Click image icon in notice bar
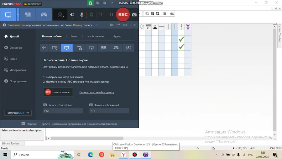282x159 pixels. pyautogui.click(x=118, y=25)
